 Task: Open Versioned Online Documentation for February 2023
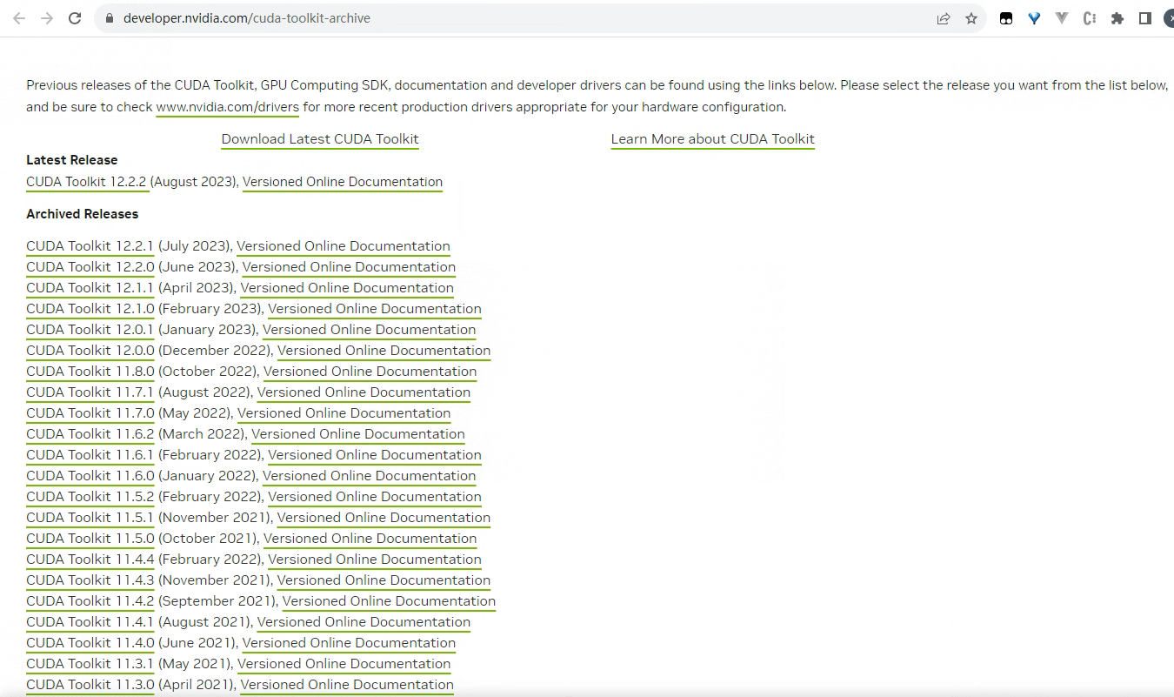[x=375, y=309]
